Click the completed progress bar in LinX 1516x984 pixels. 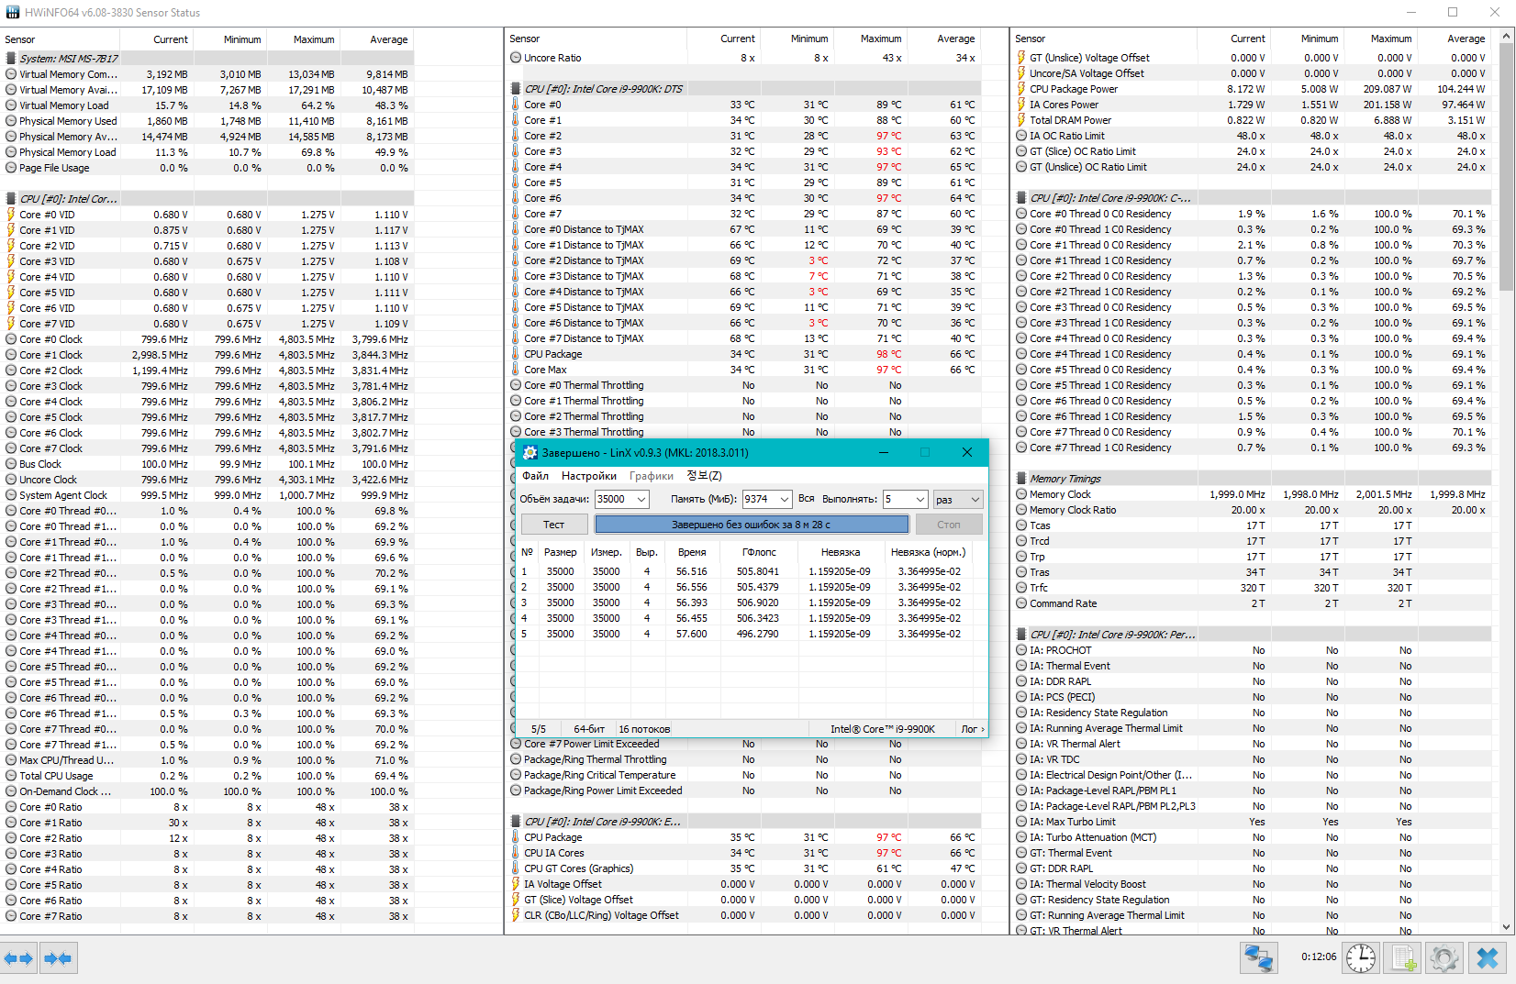752,525
